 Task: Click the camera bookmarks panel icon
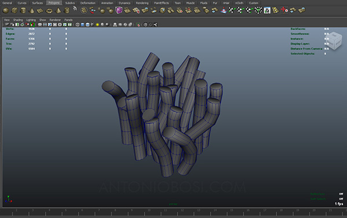coord(17,24)
